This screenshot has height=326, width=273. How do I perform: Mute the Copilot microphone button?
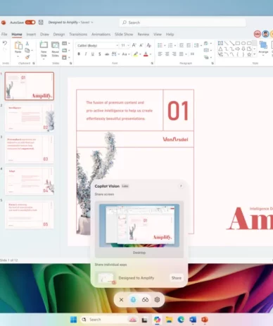coord(133,300)
